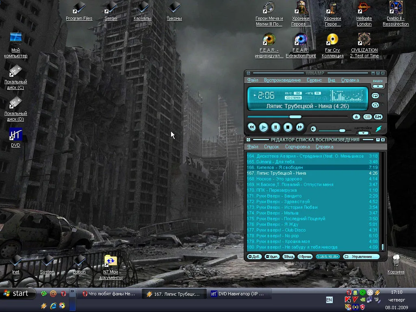Mute sound with the Winamp speaker icon
Viewport: 416px width, 312px height.
(313, 129)
